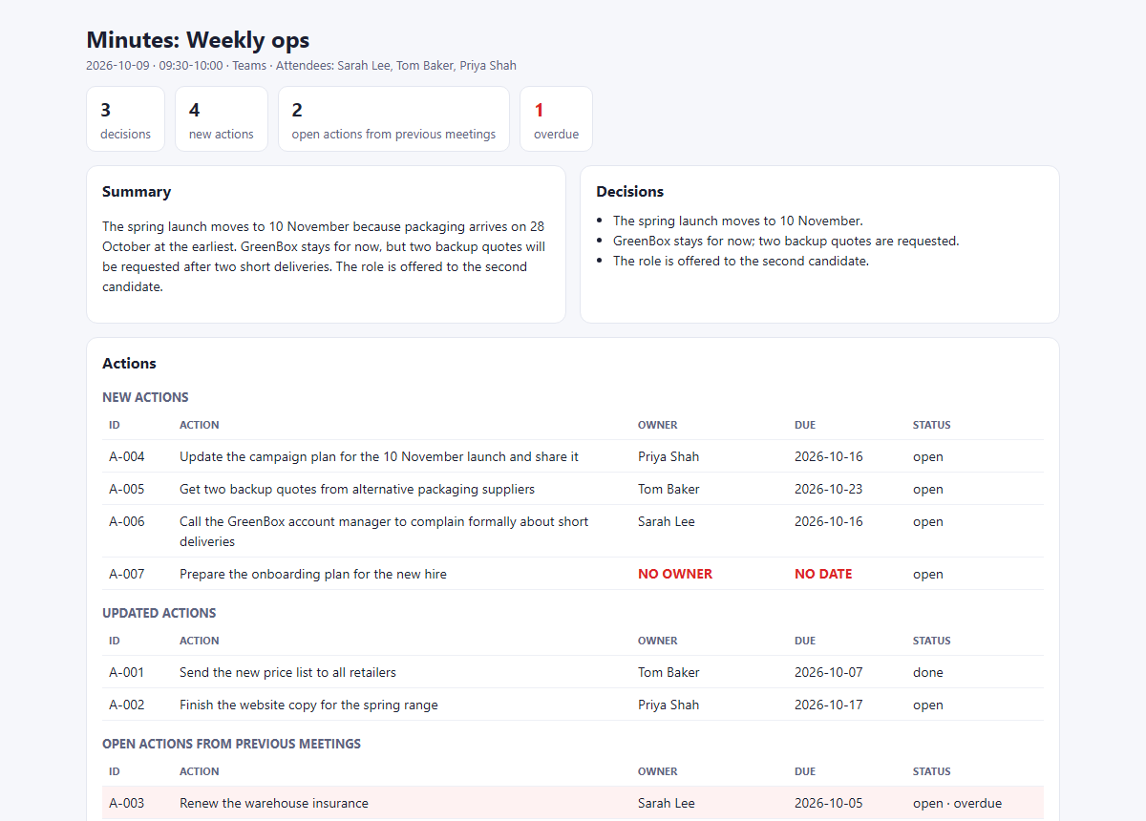Select the decision bullet about GreenBox backup quotes

click(786, 241)
